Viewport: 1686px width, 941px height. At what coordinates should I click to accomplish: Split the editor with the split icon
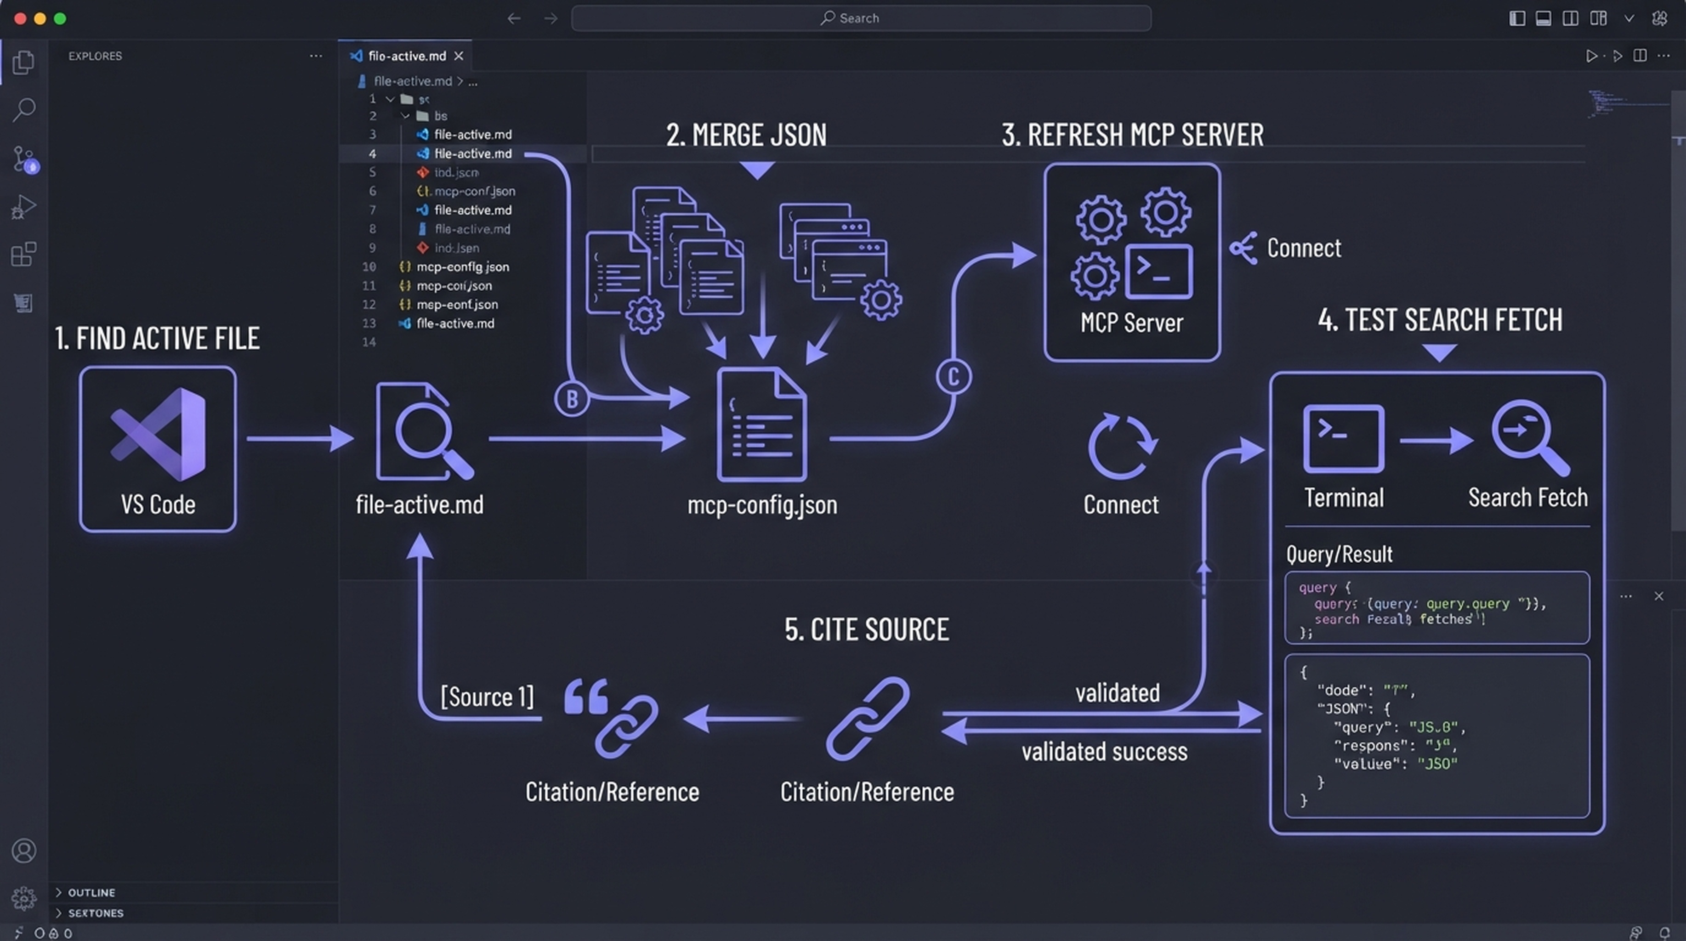(1640, 56)
